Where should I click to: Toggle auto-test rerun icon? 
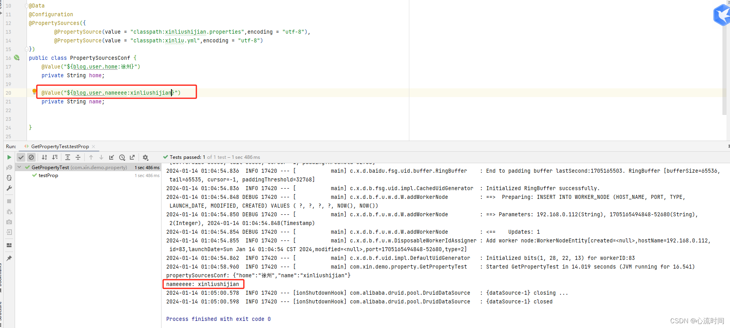[9, 178]
